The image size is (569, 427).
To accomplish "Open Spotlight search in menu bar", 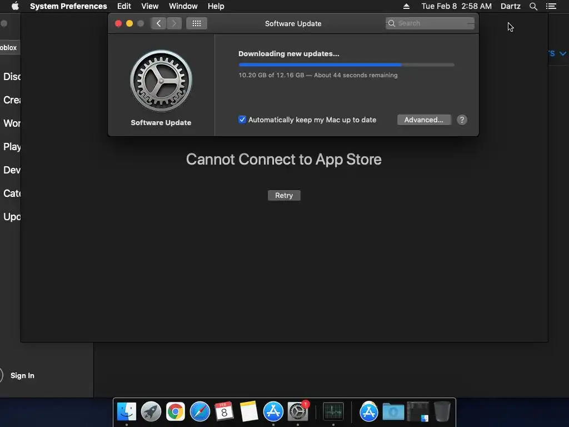I will (533, 6).
